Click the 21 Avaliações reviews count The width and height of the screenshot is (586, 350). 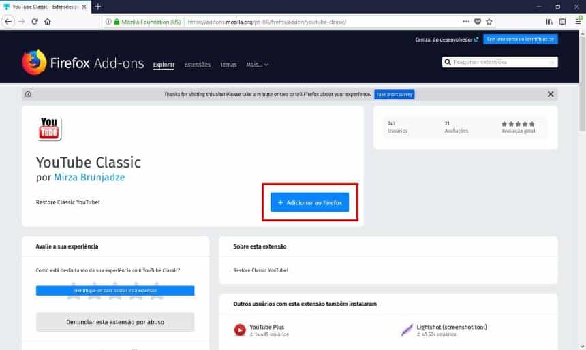tap(456, 127)
